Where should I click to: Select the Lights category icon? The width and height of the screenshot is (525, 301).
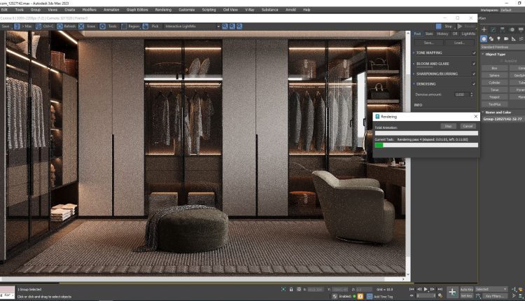(498, 38)
